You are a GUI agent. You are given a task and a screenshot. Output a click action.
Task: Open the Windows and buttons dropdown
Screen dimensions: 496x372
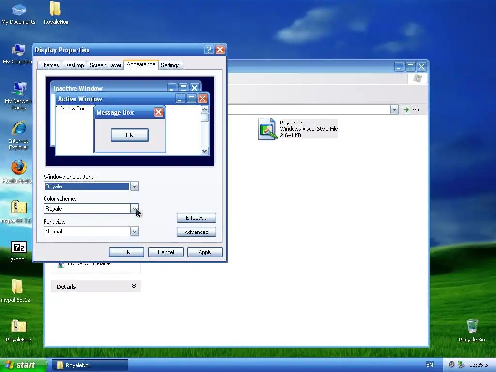point(135,186)
